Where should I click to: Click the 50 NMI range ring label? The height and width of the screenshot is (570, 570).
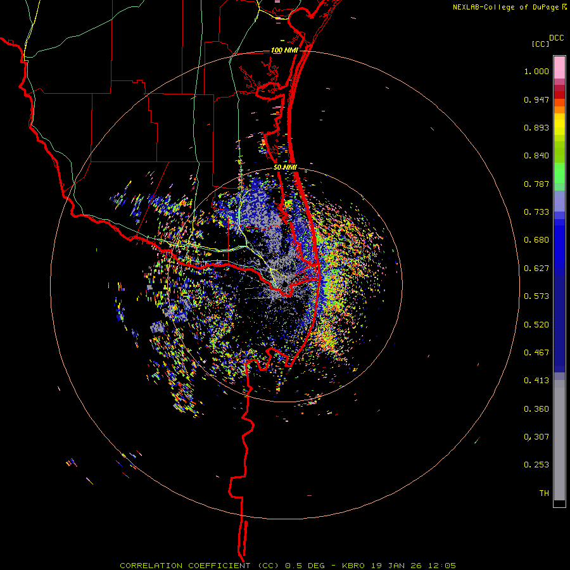pyautogui.click(x=286, y=168)
